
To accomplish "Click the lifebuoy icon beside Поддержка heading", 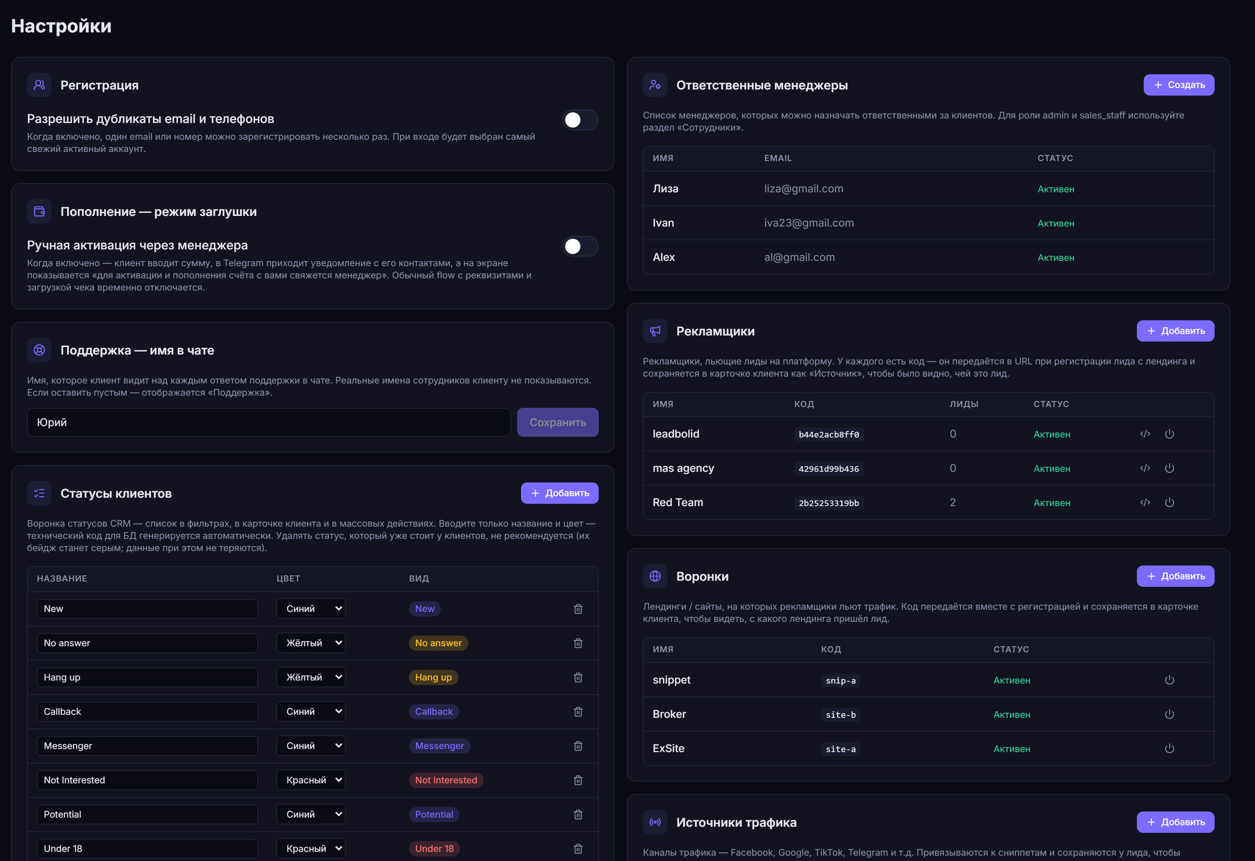I will click(x=39, y=350).
